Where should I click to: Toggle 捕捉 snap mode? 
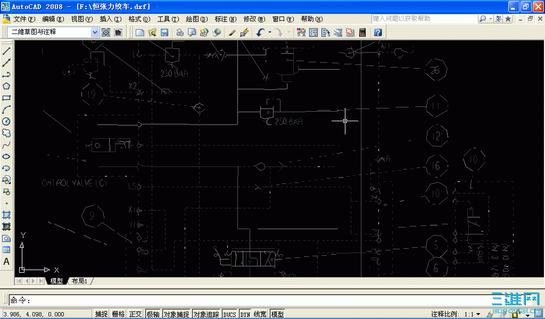(x=101, y=314)
